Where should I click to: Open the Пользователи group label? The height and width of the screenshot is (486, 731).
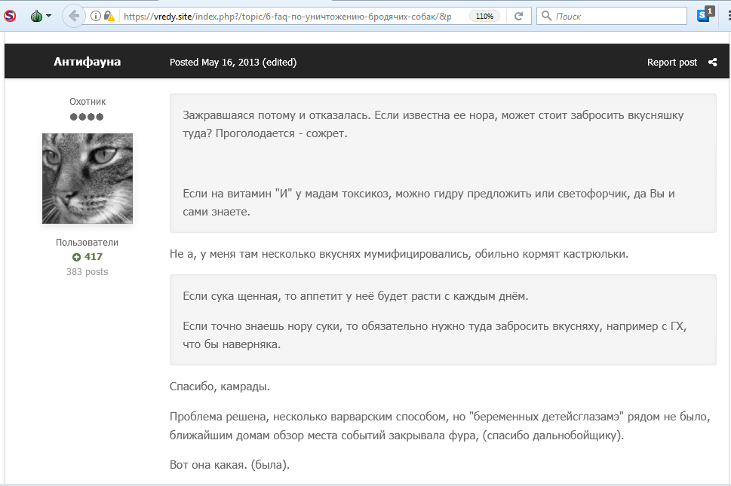88,242
